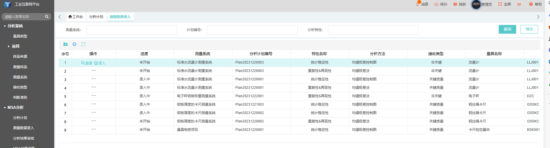The width and height of the screenshot is (550, 148).
Task: Open row 2 actions ellipsis
Action: point(94,71)
